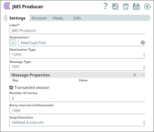Open the Message Type dropdown

point(77,67)
